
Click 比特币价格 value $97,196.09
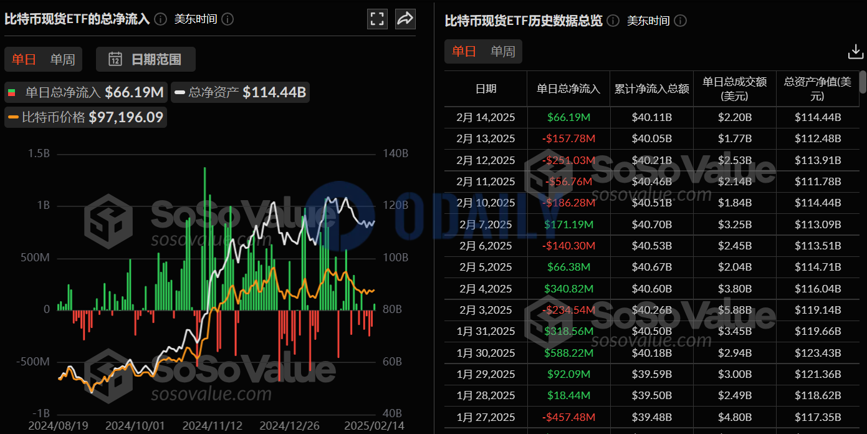tap(126, 117)
